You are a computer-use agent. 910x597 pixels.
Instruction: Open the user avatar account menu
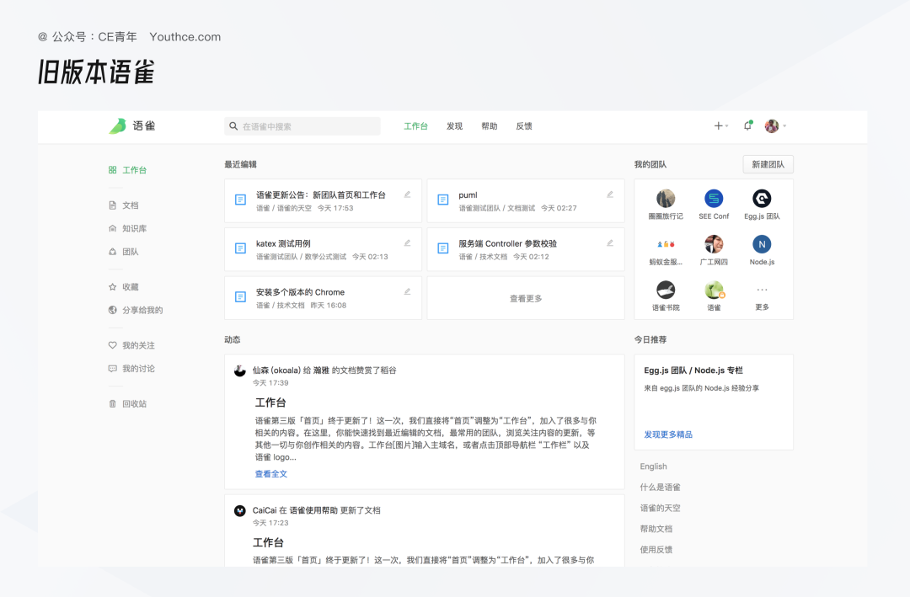tap(775, 126)
